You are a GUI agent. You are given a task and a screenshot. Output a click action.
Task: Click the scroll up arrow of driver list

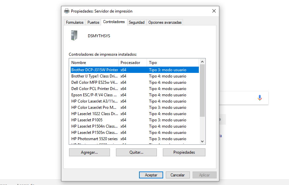(x=202, y=62)
